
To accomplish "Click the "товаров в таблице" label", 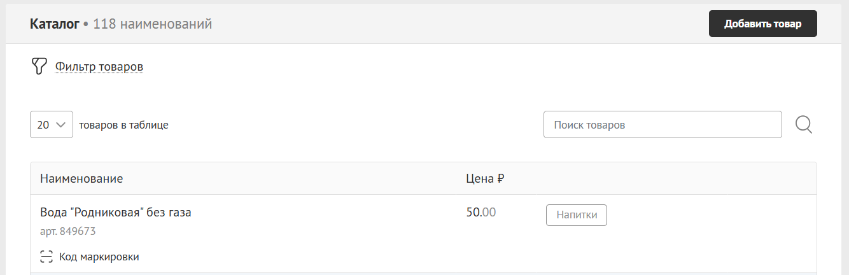I will click(123, 125).
